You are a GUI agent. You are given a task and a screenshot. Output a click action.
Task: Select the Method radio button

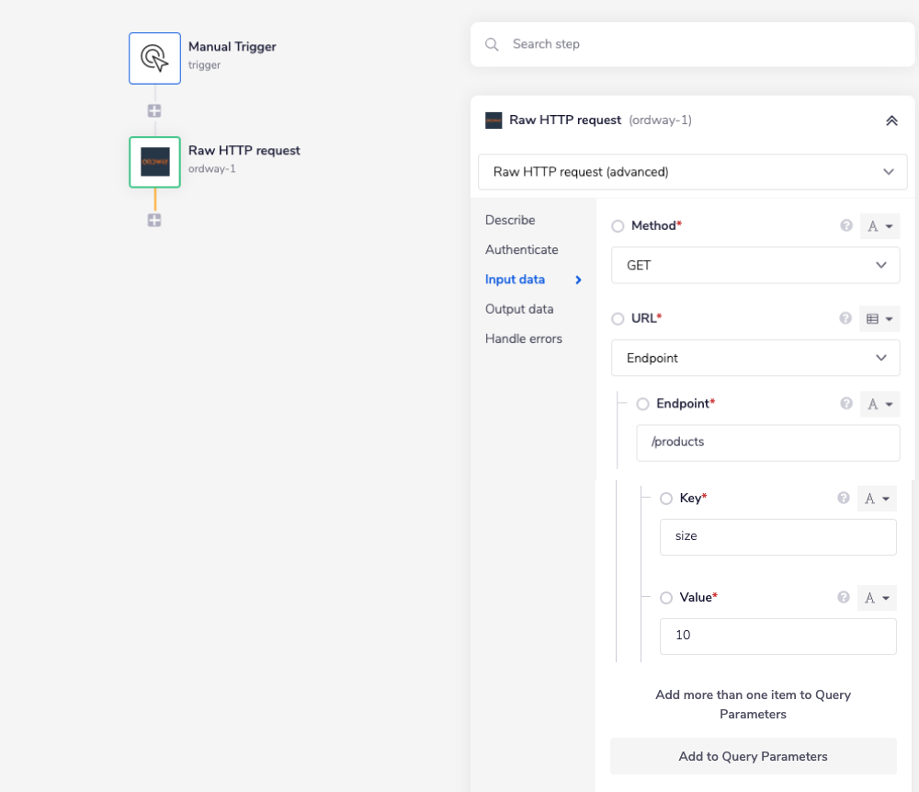[x=618, y=226]
